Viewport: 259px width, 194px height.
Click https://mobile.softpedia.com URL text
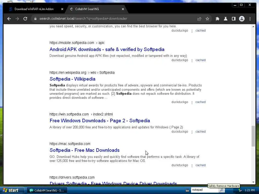72,43
